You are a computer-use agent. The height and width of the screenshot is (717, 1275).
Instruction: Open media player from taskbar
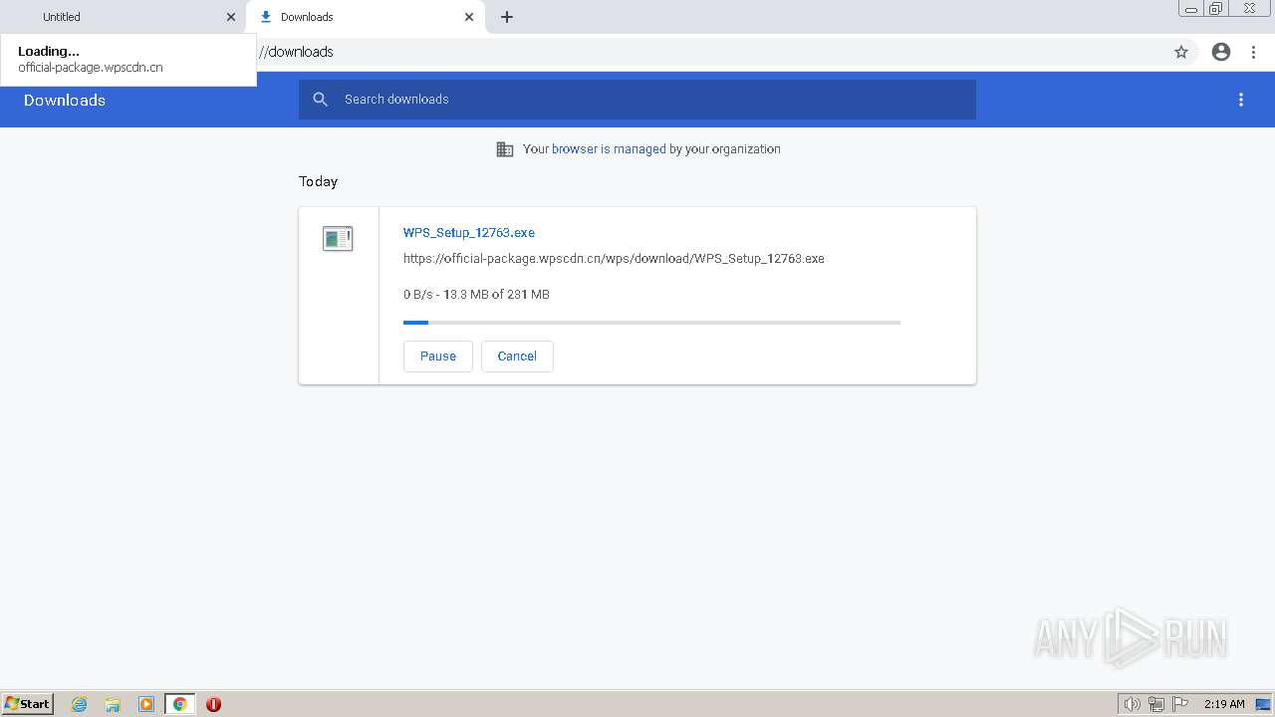tap(146, 704)
